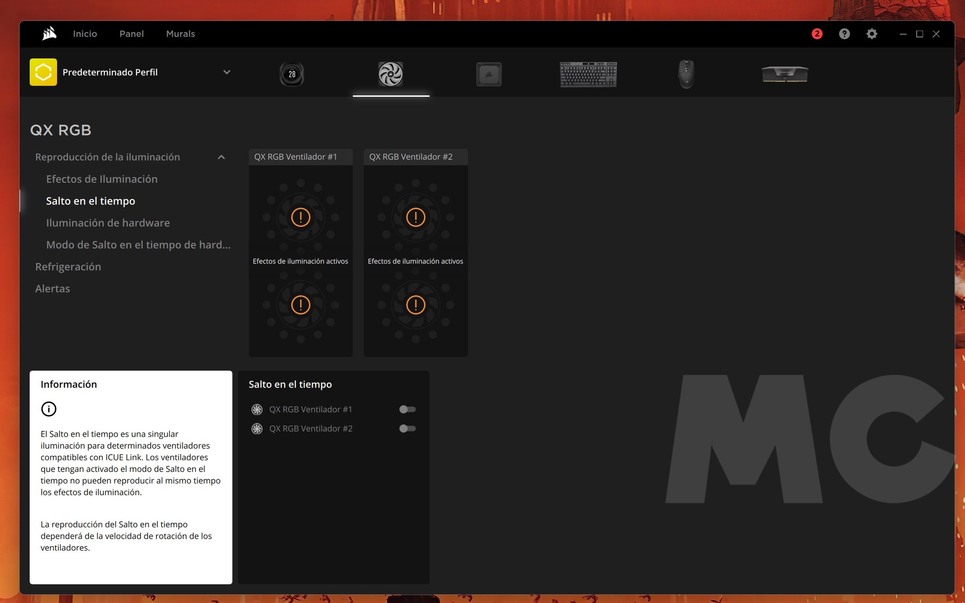Open the Murals tab

coord(180,34)
